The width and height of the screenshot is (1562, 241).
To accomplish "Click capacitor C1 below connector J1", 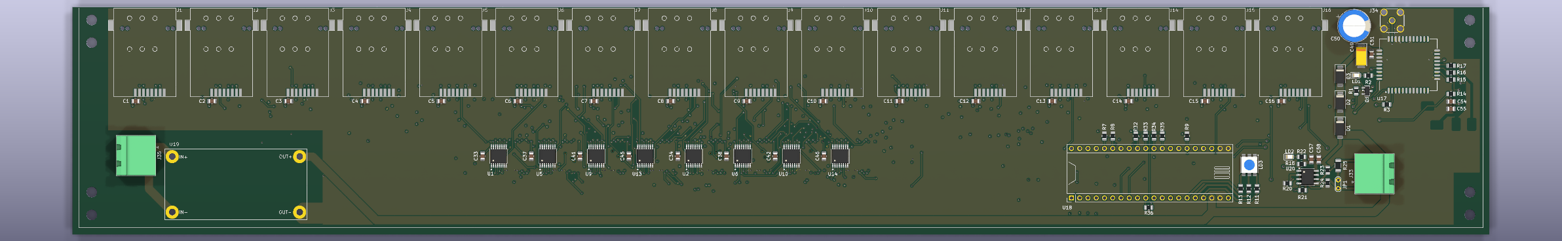I will pyautogui.click(x=136, y=102).
